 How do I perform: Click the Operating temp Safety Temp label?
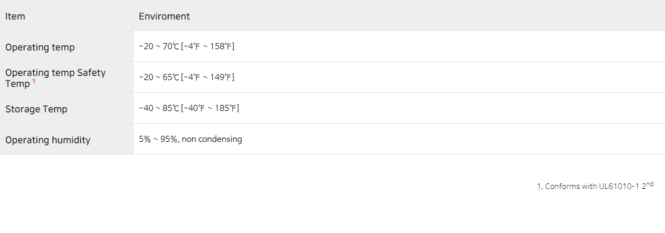(55, 78)
